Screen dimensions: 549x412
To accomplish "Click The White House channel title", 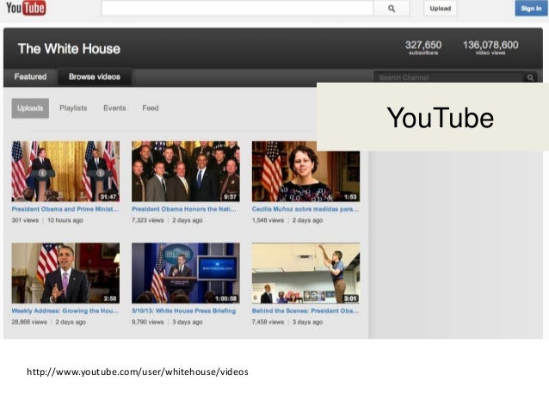I will (69, 49).
